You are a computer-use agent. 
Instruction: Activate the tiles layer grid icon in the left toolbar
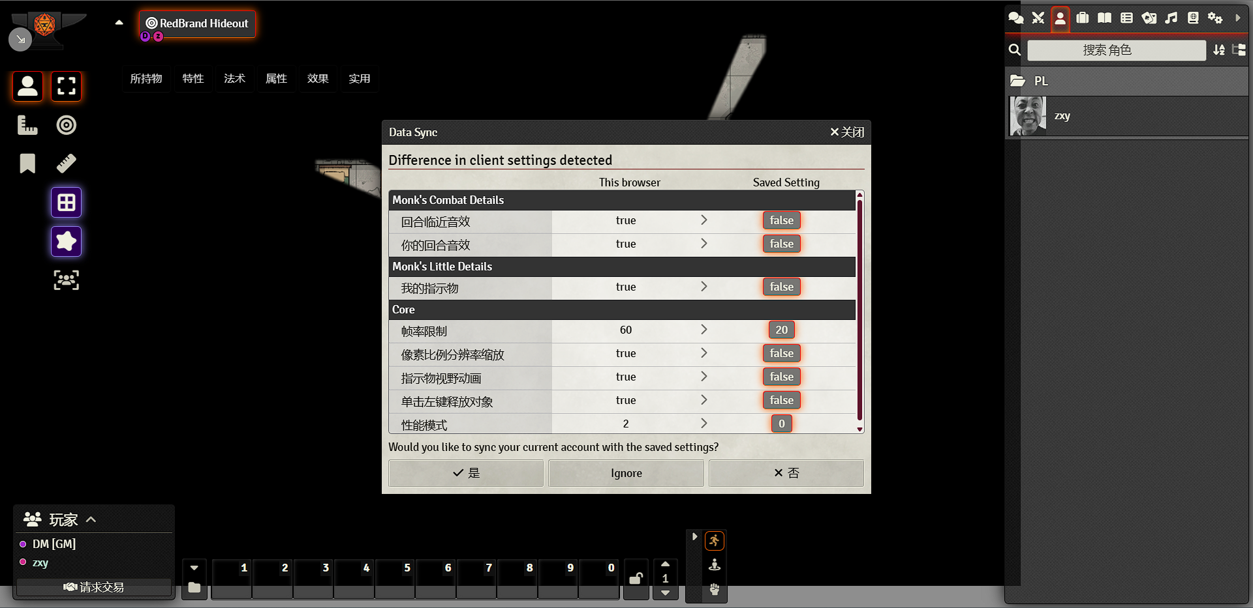[66, 202]
